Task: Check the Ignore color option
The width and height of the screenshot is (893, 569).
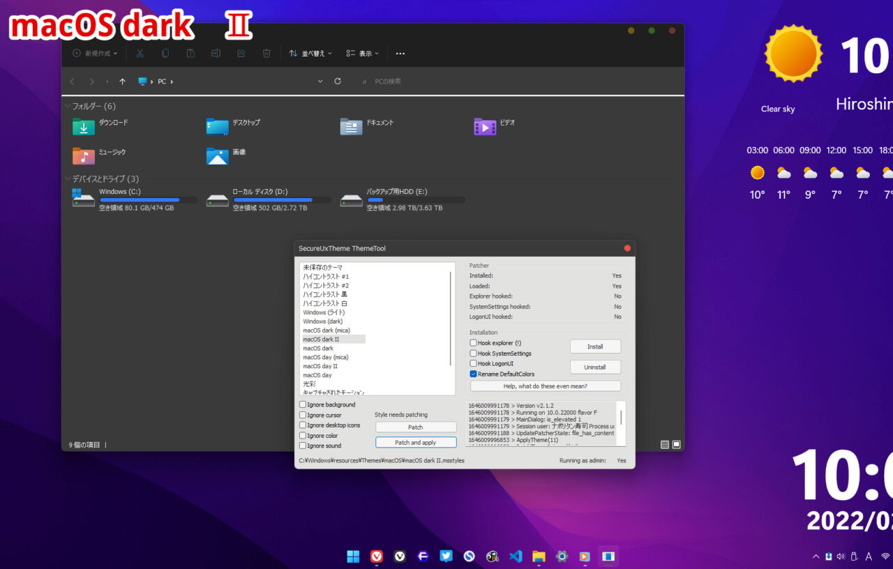Action: [303, 435]
